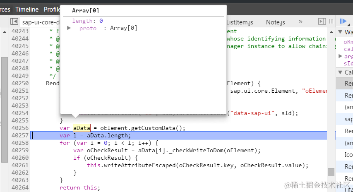Click the left panel scroll up arrow
The width and height of the screenshot is (353, 192).
[x=5, y=32]
